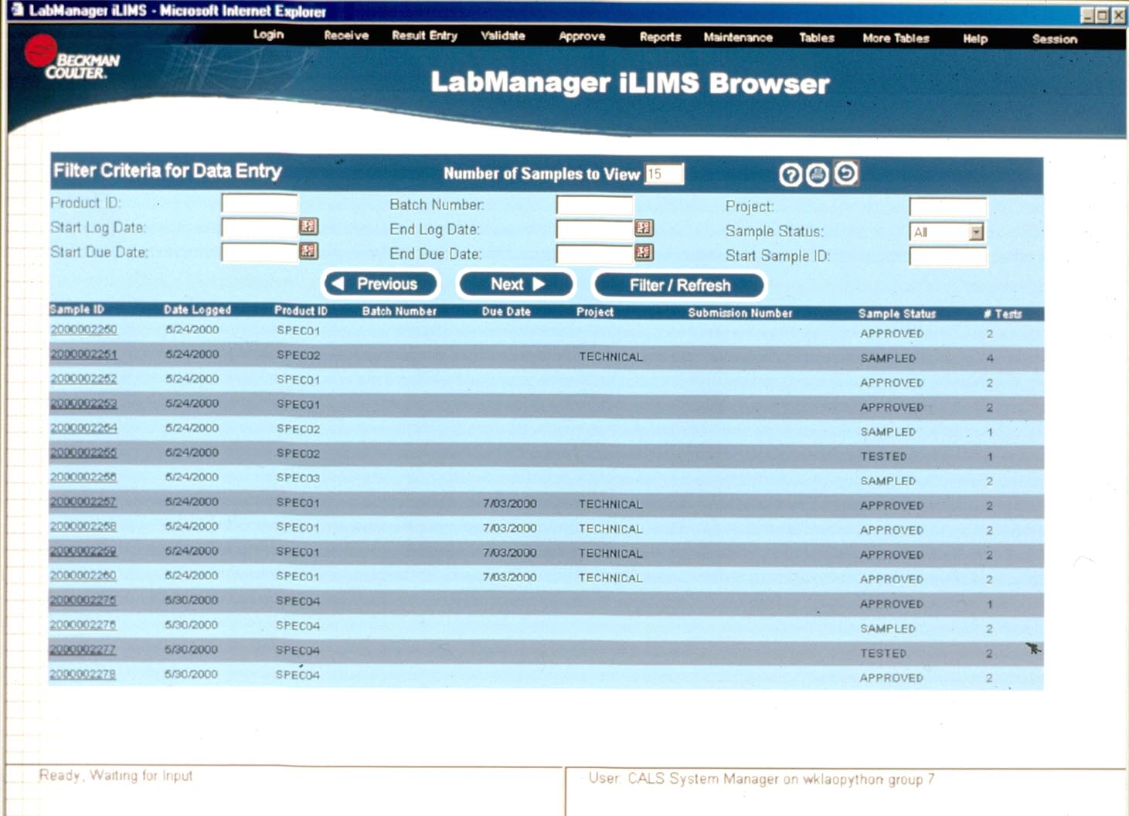Click the Product ID column header
The width and height of the screenshot is (1129, 816).
click(x=301, y=311)
